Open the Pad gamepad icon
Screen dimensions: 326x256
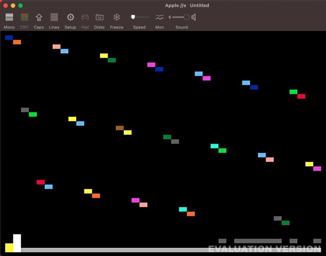[85, 17]
